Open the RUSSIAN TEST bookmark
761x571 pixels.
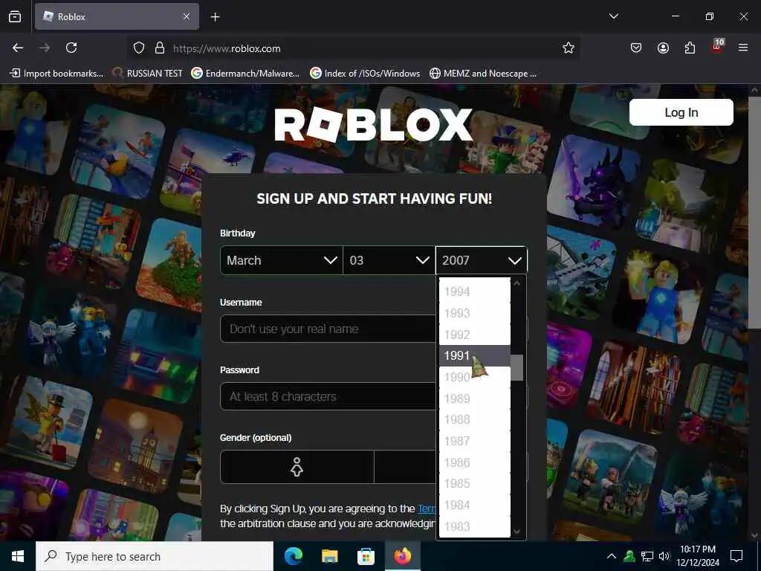(x=148, y=74)
